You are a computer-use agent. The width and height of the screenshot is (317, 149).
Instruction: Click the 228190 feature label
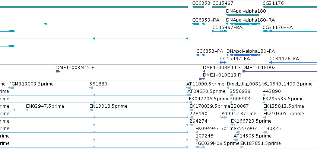point(198,114)
